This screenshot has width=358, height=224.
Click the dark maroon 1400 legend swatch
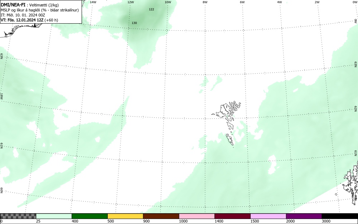(232, 216)
